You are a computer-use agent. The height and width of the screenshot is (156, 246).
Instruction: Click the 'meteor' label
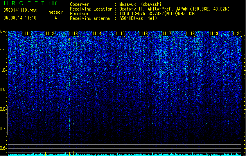pos(56,12)
